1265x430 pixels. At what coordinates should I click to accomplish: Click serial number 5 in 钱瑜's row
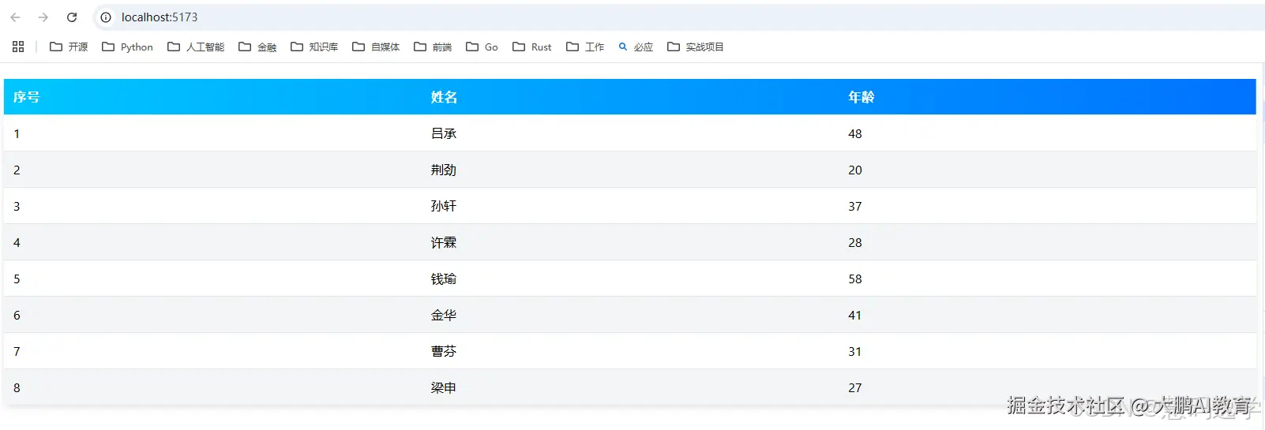pyautogui.click(x=17, y=279)
